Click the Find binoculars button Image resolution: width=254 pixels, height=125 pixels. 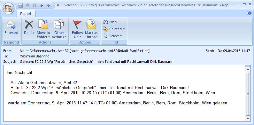click(110, 22)
